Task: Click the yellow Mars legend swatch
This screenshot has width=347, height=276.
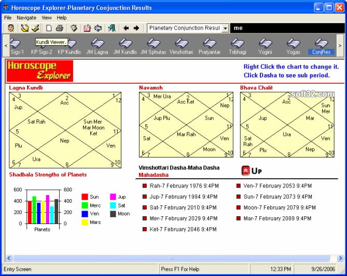Action: tap(85, 222)
